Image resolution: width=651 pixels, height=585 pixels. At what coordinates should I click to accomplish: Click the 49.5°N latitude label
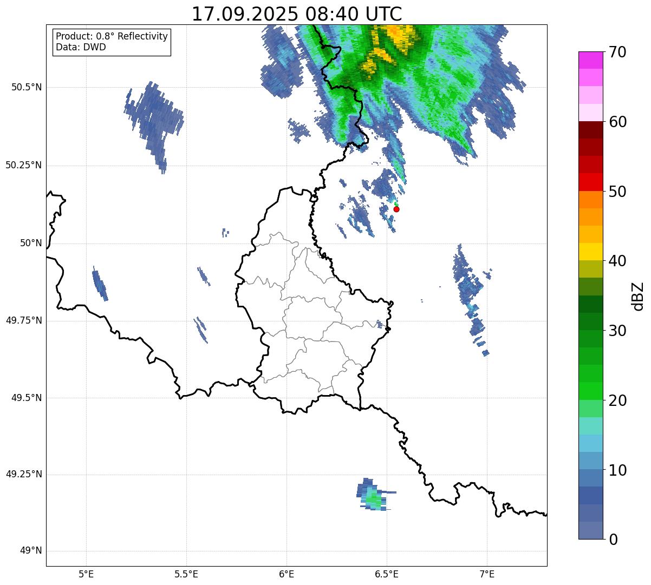point(26,398)
